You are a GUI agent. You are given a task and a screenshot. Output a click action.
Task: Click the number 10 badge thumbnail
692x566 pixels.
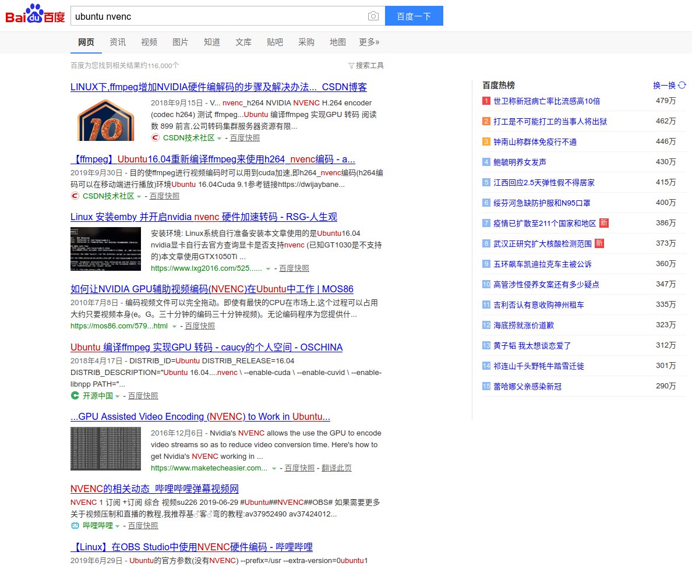pyautogui.click(x=105, y=120)
